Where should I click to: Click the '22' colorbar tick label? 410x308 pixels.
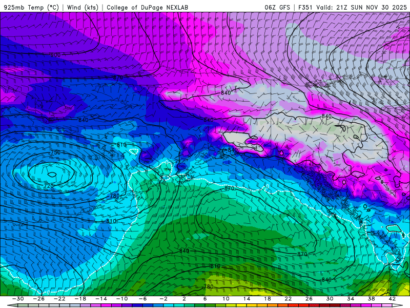tap(288, 299)
